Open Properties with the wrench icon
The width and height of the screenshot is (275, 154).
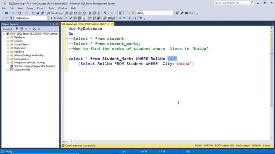point(182,13)
